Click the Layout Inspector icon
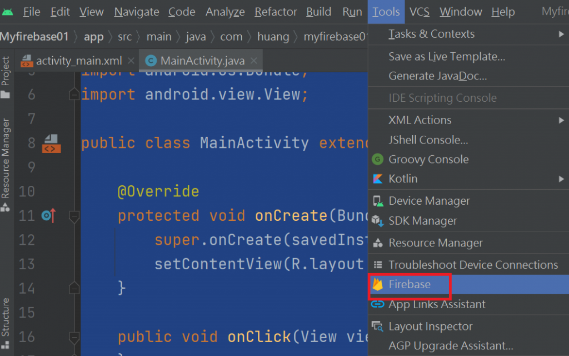The width and height of the screenshot is (569, 356). pyautogui.click(x=377, y=326)
